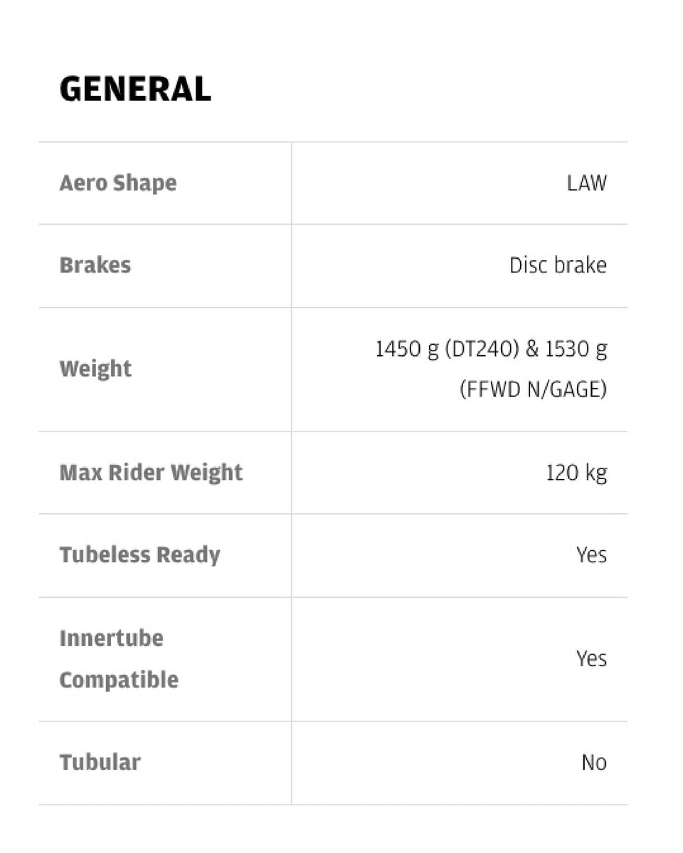Screen dimensions: 683x853
Task: Click the word Shape in Aero Shape
Action: [x=147, y=183]
